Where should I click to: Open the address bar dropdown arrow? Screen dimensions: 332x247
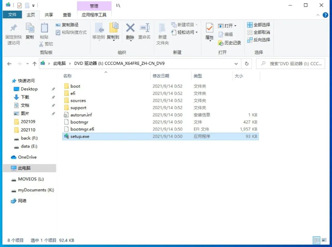click(235, 64)
